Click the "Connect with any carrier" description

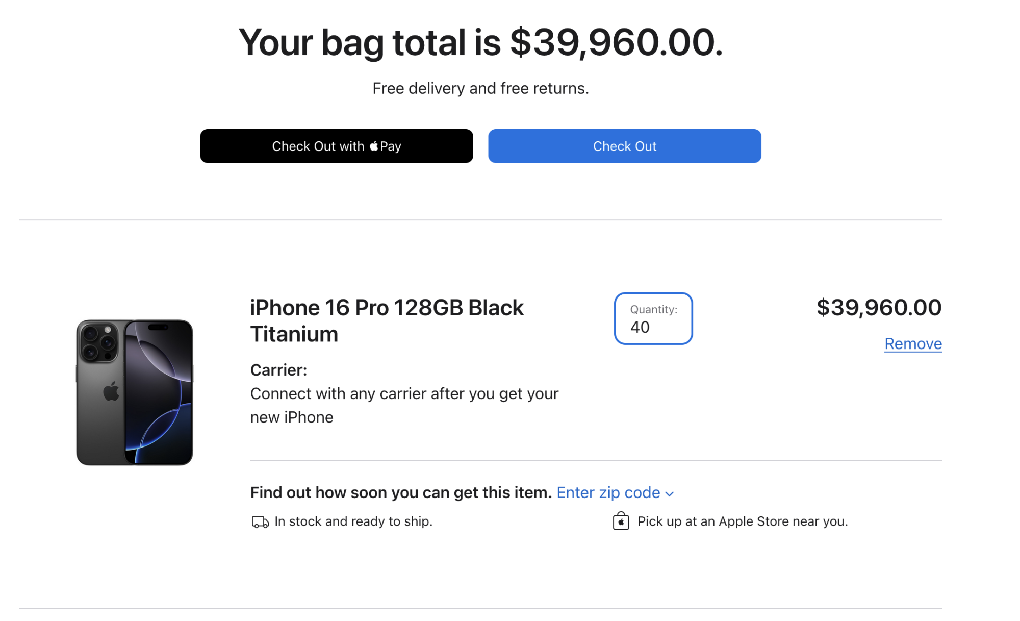pyautogui.click(x=404, y=405)
